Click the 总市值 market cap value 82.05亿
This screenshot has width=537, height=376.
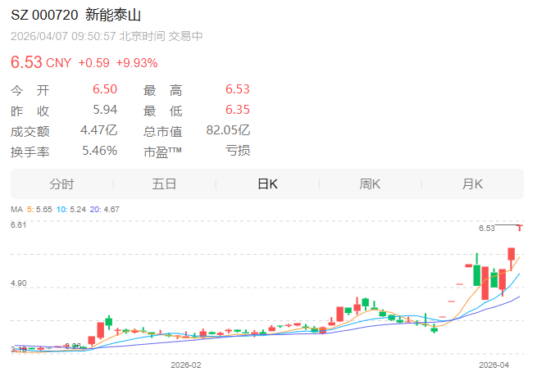230,130
